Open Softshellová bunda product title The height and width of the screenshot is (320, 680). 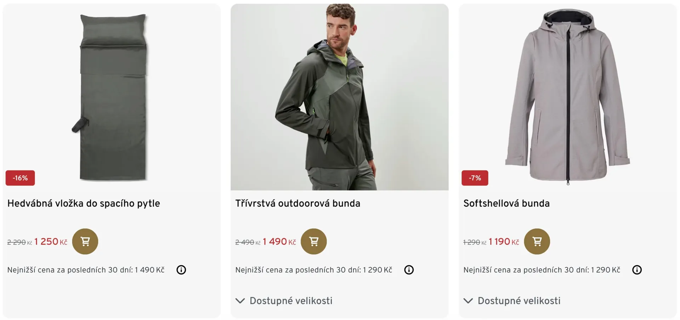[x=506, y=203]
